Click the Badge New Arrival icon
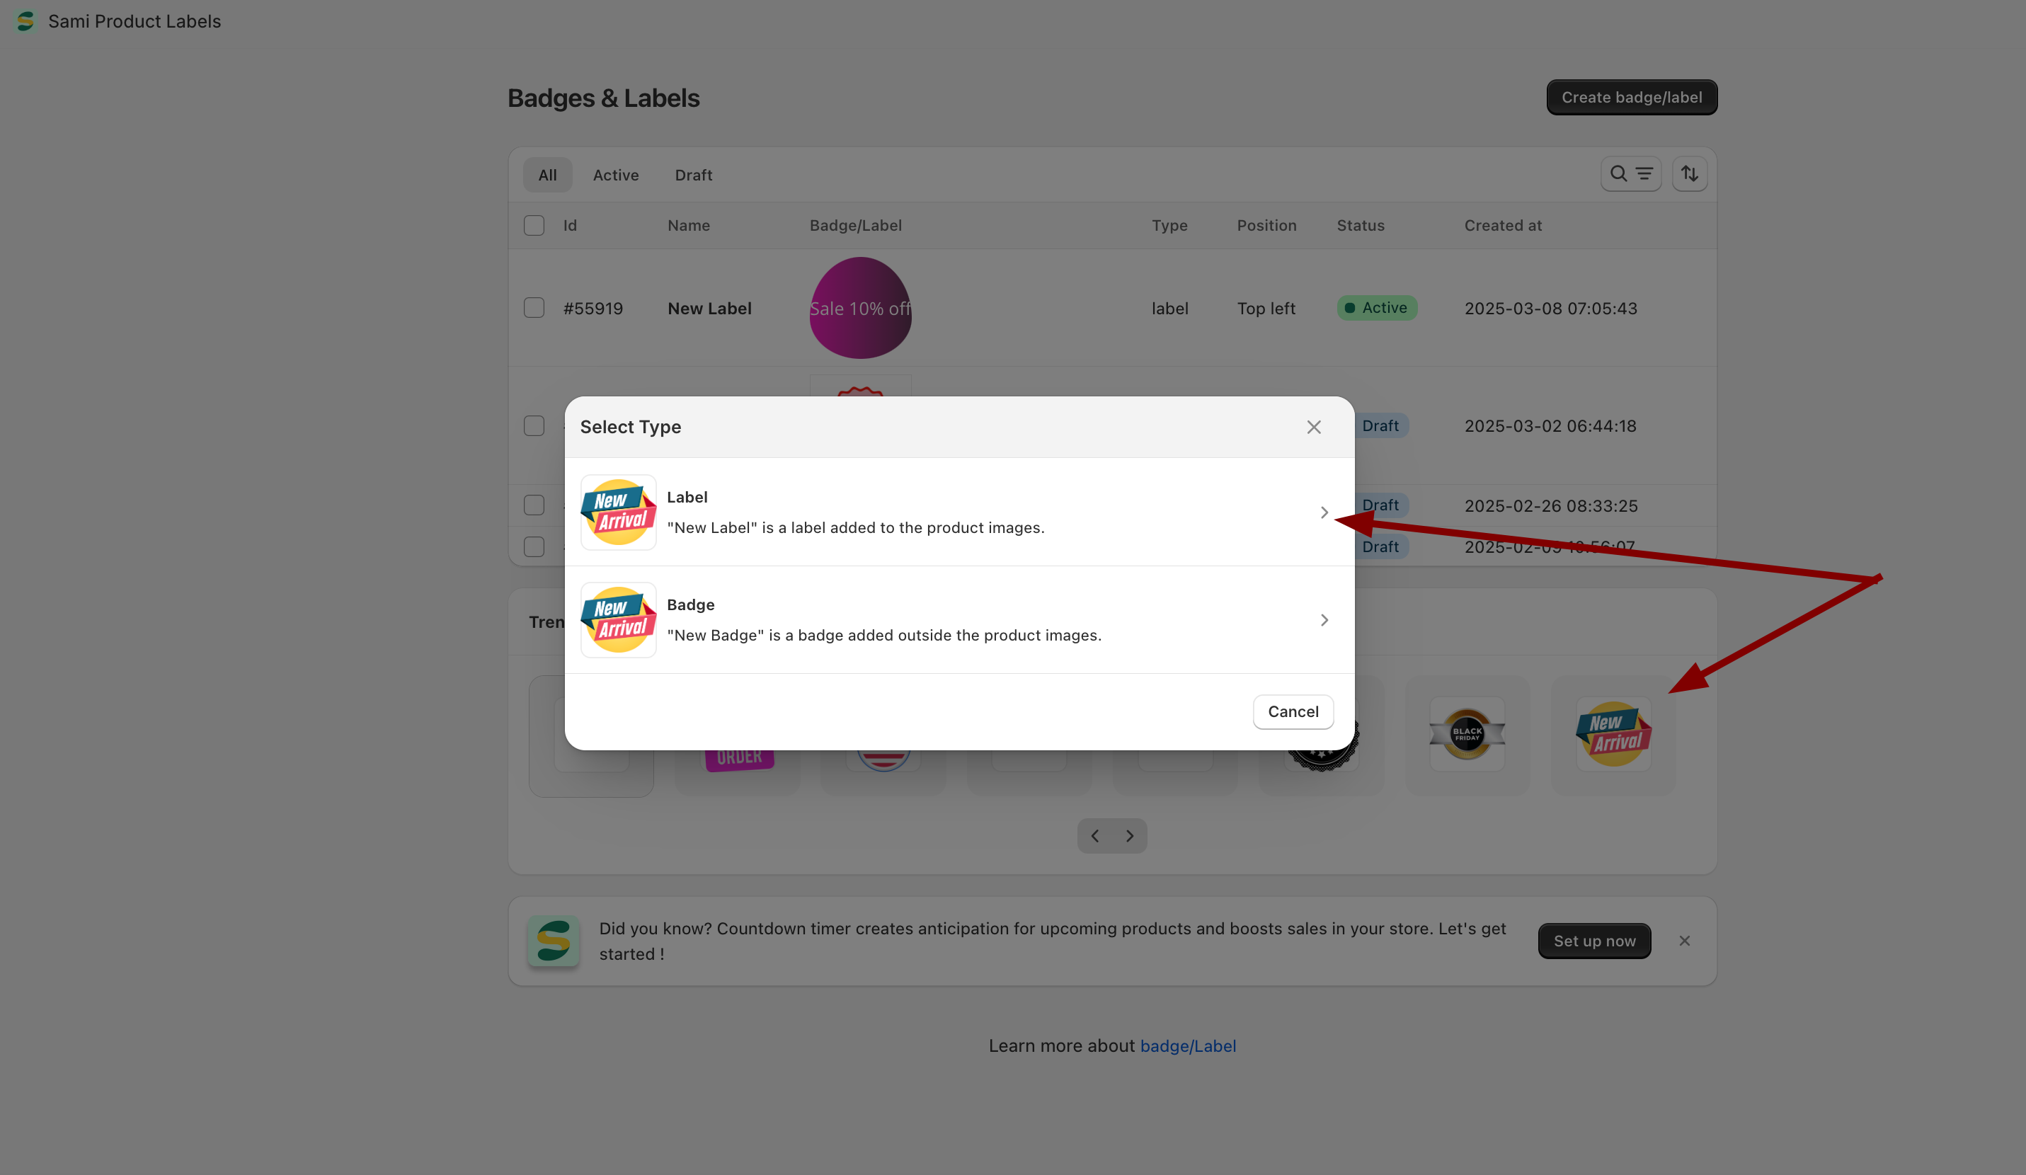Image resolution: width=2026 pixels, height=1175 pixels. pyautogui.click(x=618, y=619)
